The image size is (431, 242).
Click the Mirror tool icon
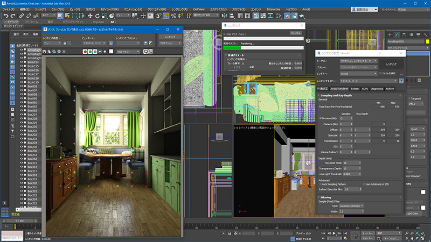(225, 16)
